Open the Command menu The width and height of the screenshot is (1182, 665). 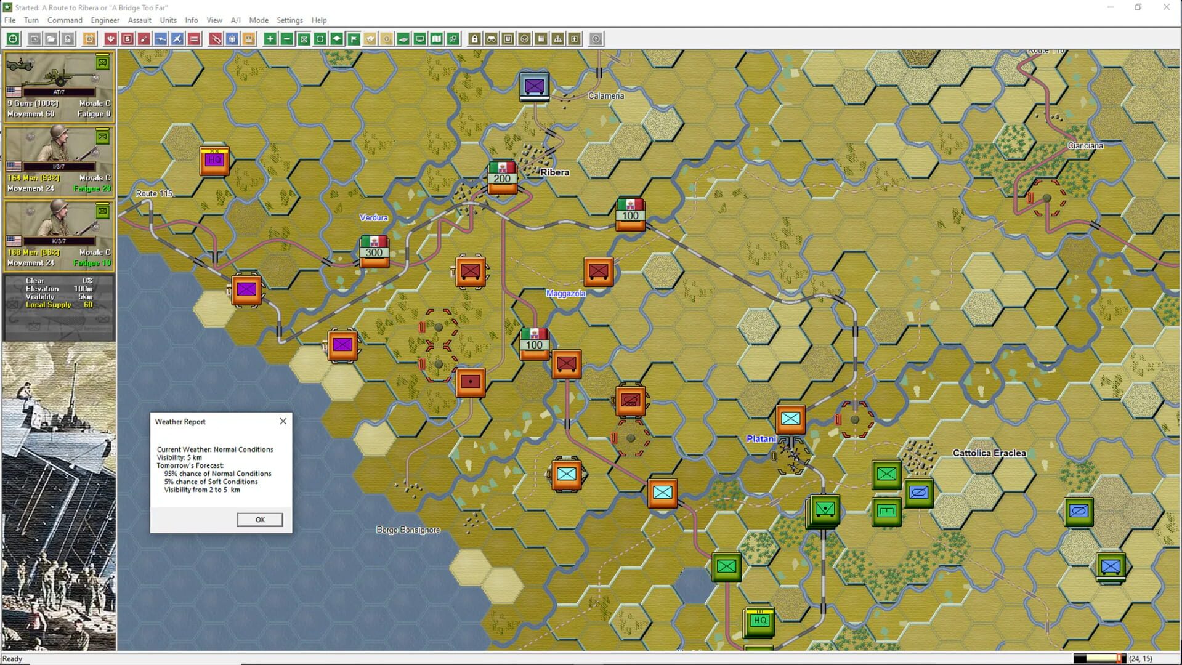click(x=65, y=20)
